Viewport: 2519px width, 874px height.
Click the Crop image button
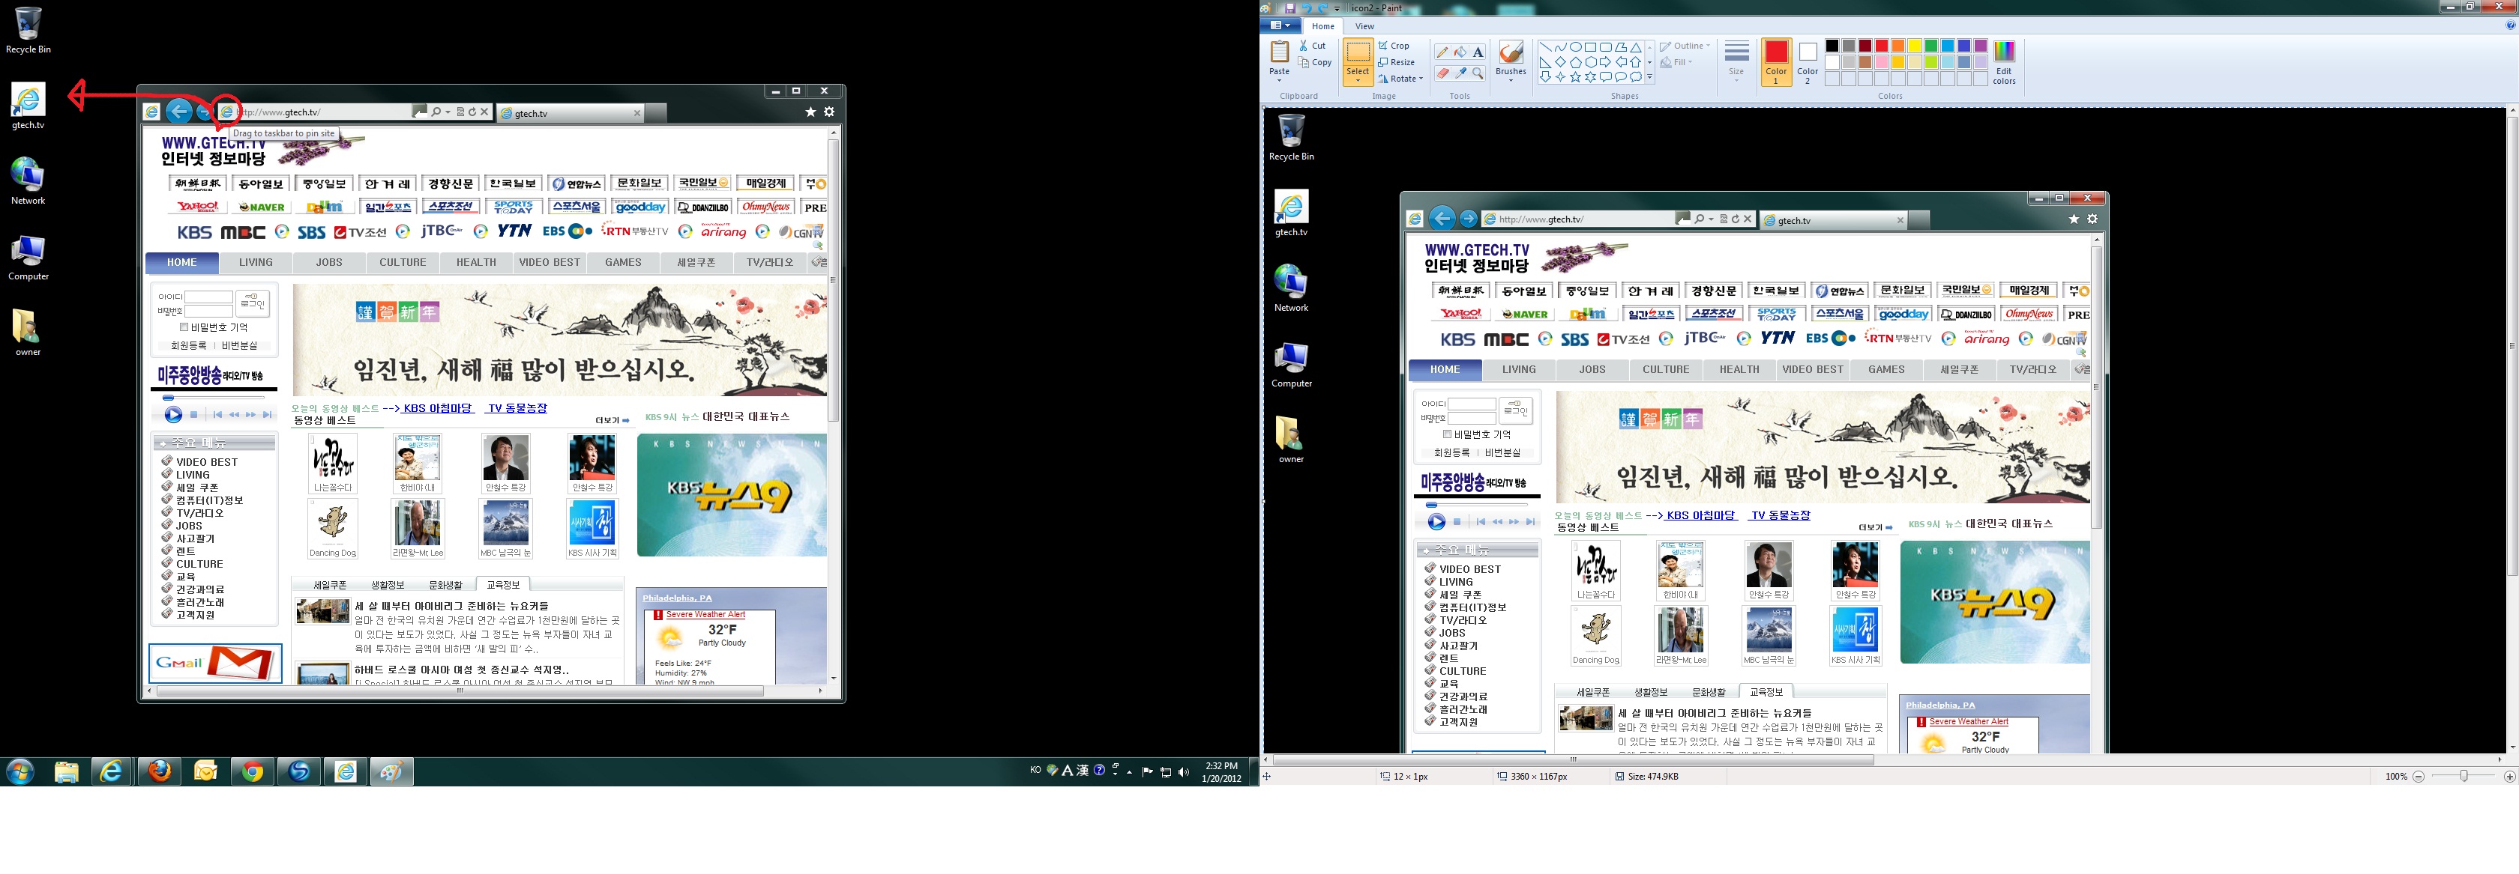click(x=1394, y=46)
